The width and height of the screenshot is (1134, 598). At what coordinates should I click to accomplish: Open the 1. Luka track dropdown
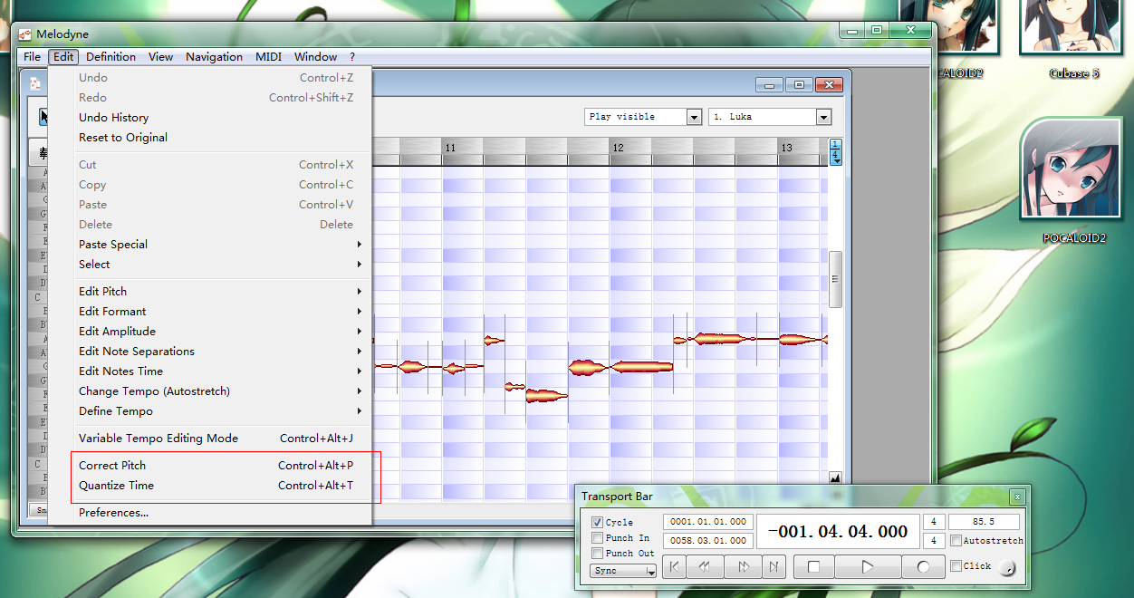pos(770,117)
